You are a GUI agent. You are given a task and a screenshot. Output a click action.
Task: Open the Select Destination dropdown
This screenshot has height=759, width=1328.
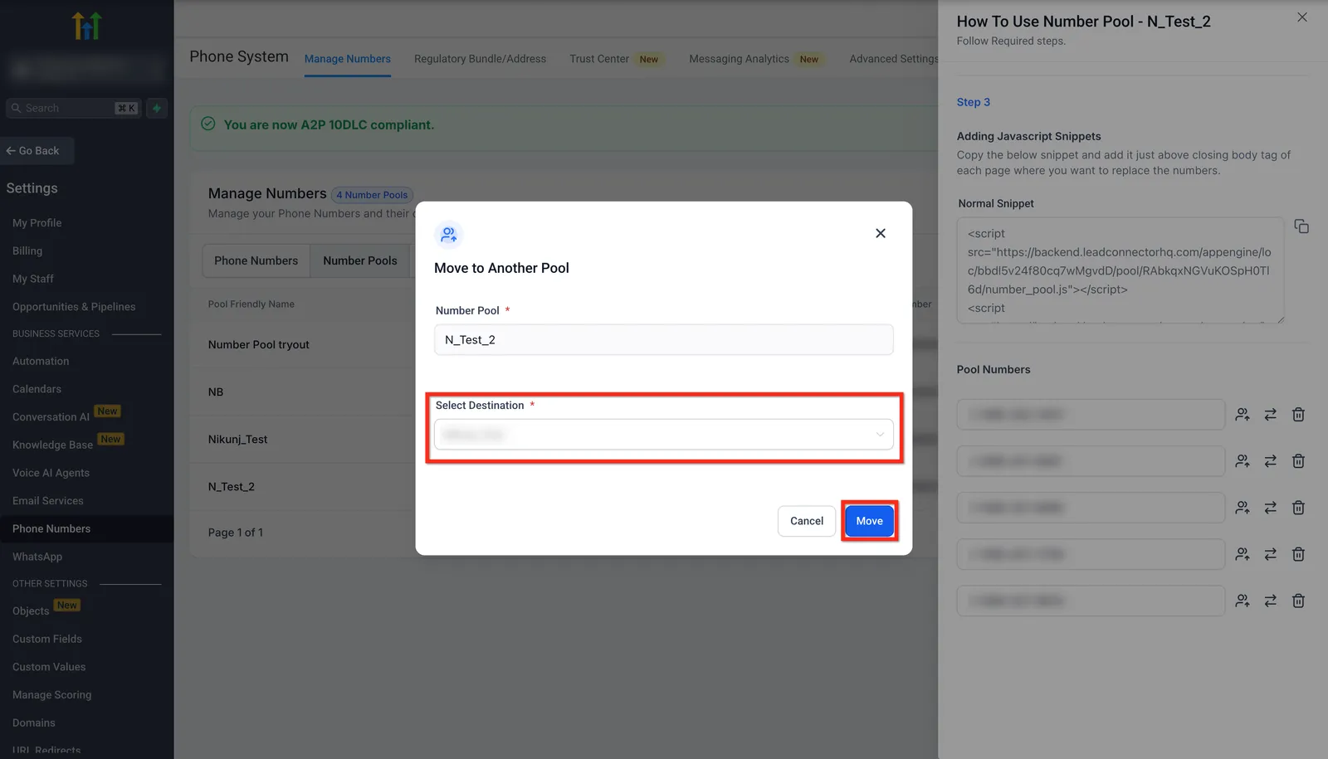tap(664, 435)
